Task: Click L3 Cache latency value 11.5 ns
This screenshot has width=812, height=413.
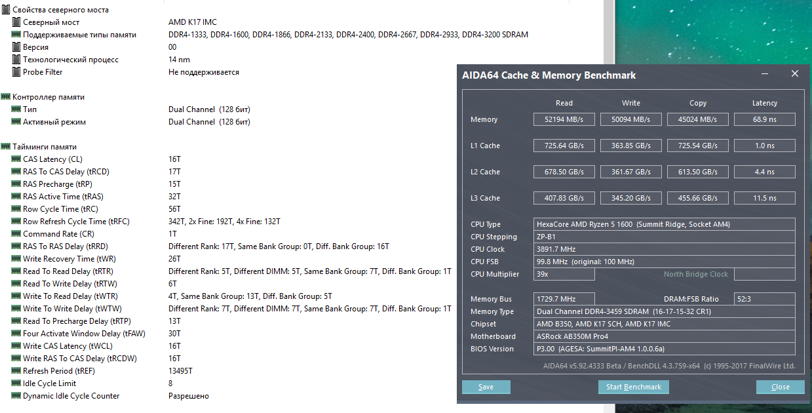Action: (x=765, y=198)
